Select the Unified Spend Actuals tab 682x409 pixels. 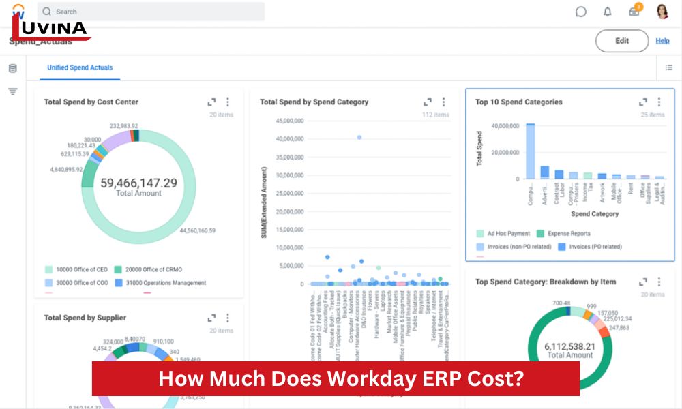(80, 67)
